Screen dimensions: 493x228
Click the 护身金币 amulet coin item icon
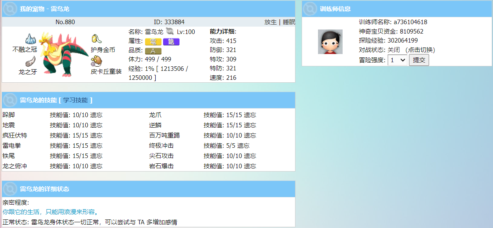pos(96,39)
